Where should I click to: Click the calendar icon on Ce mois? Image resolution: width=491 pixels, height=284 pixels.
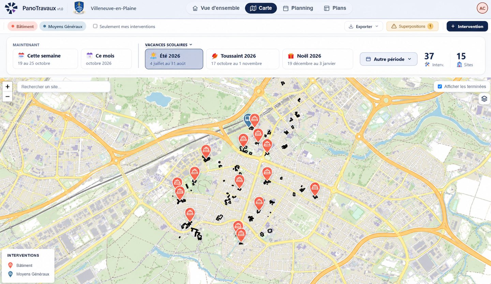89,56
